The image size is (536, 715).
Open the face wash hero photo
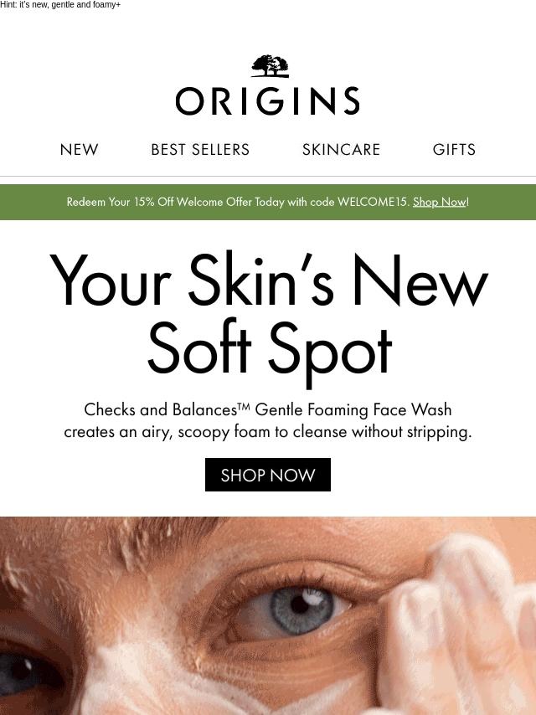(x=268, y=615)
